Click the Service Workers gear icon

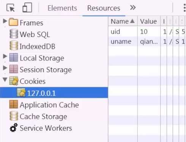pos(14,128)
